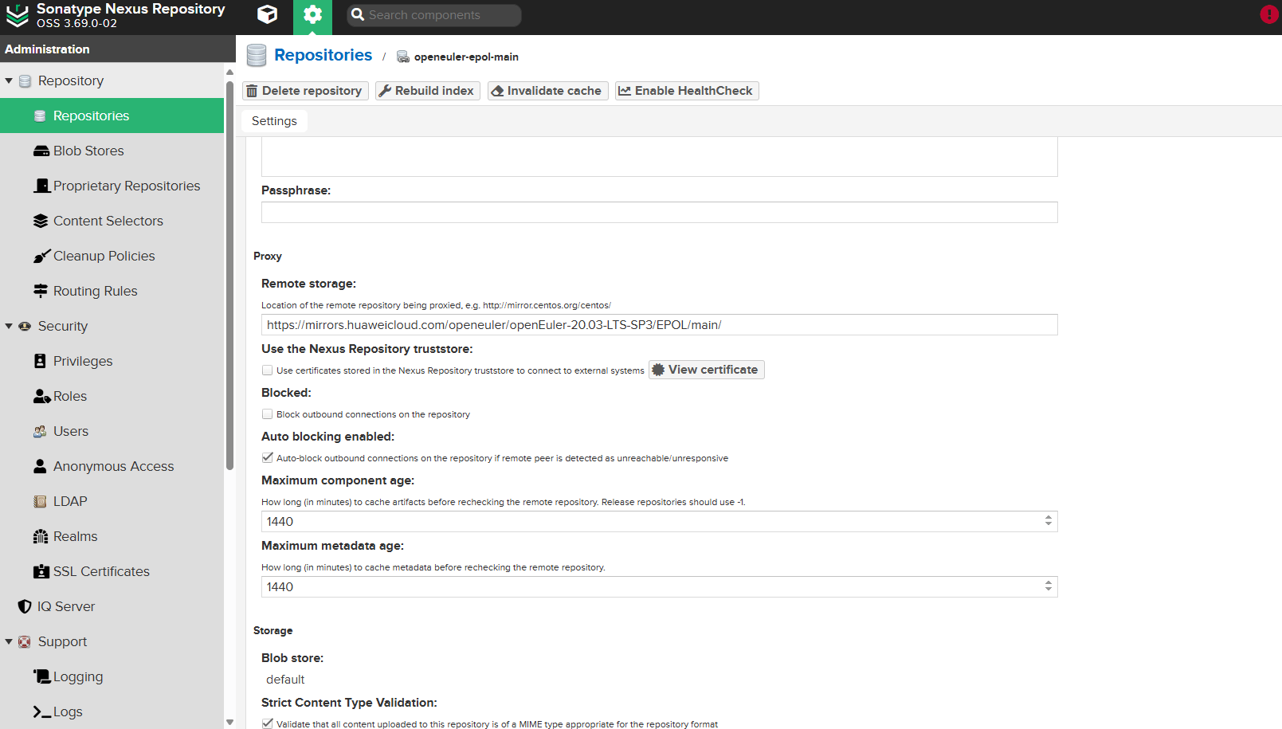
Task: Increase Maximum component age with up arrow
Action: (1048, 517)
